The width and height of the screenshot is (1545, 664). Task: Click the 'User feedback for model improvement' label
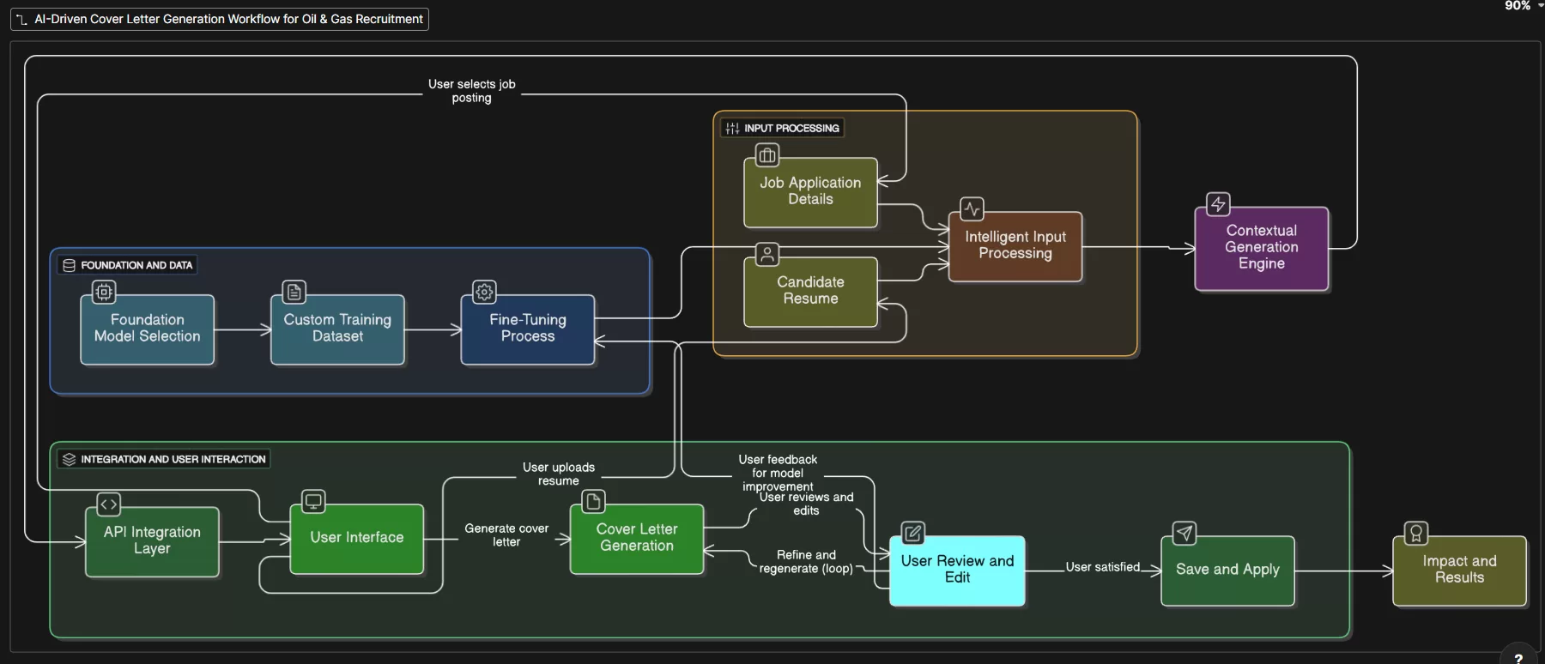coord(778,473)
